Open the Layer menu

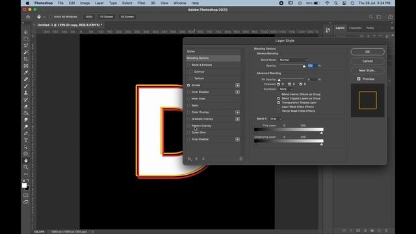(x=99, y=3)
